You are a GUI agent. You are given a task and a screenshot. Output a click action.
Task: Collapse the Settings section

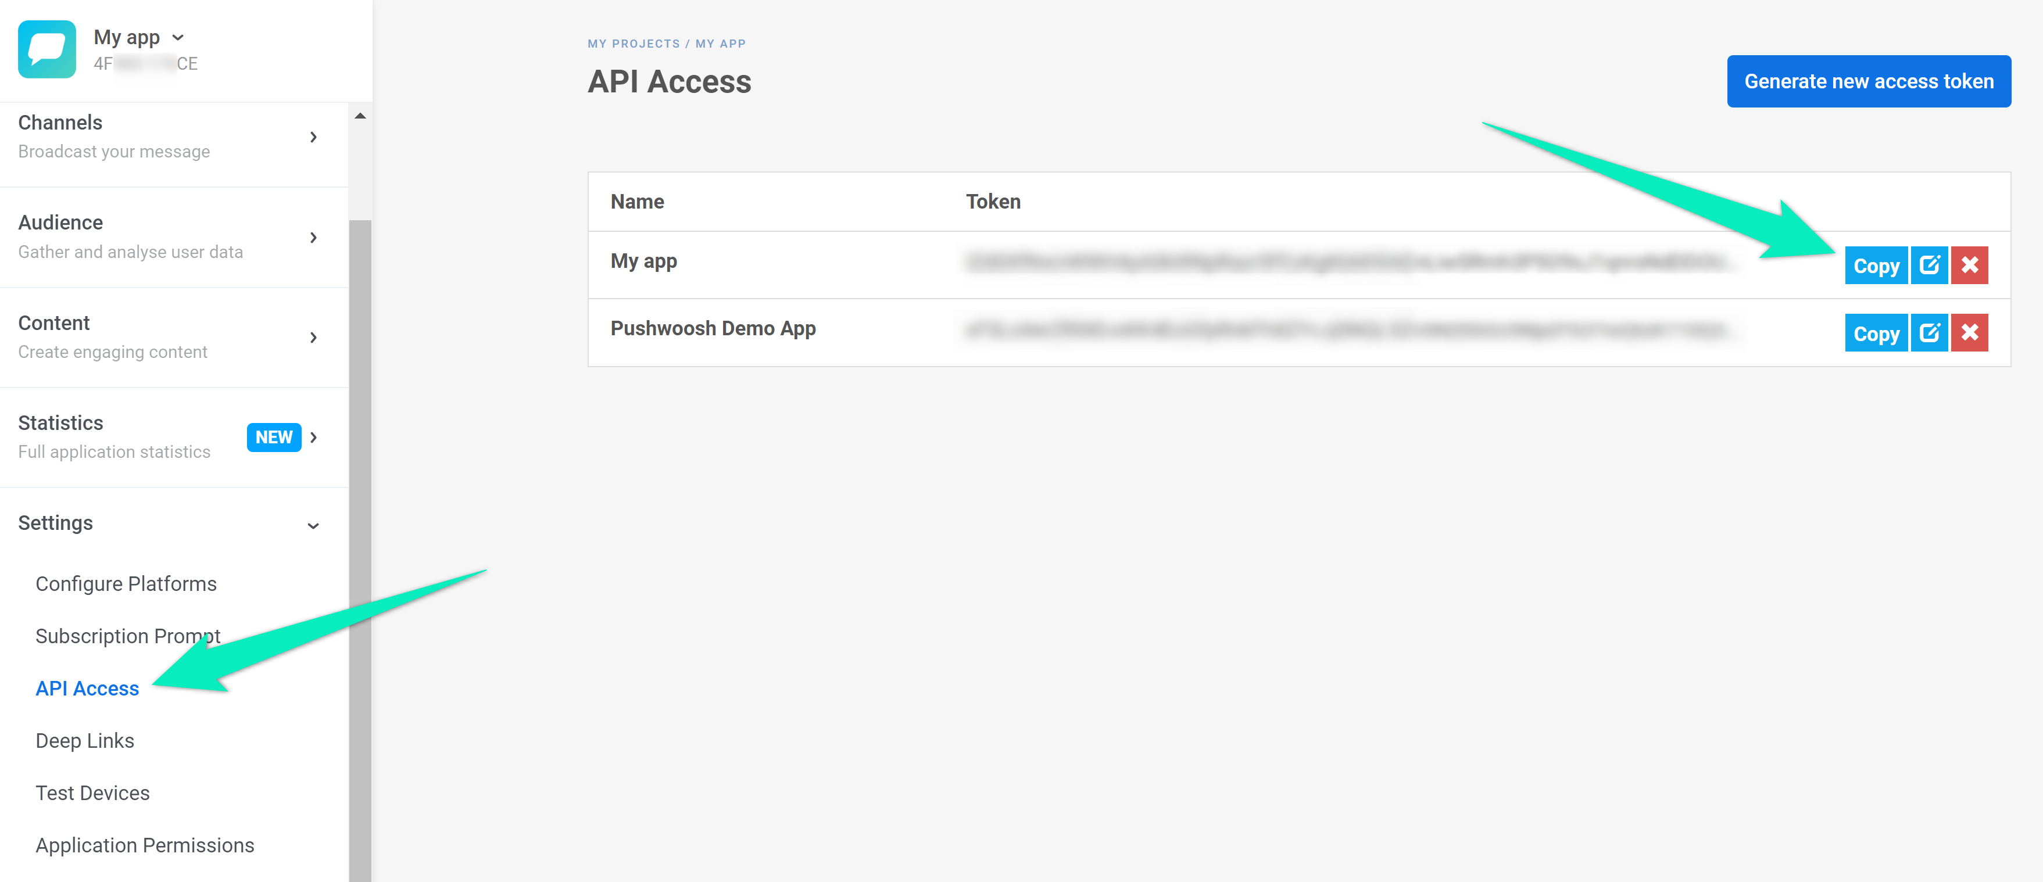point(313,525)
